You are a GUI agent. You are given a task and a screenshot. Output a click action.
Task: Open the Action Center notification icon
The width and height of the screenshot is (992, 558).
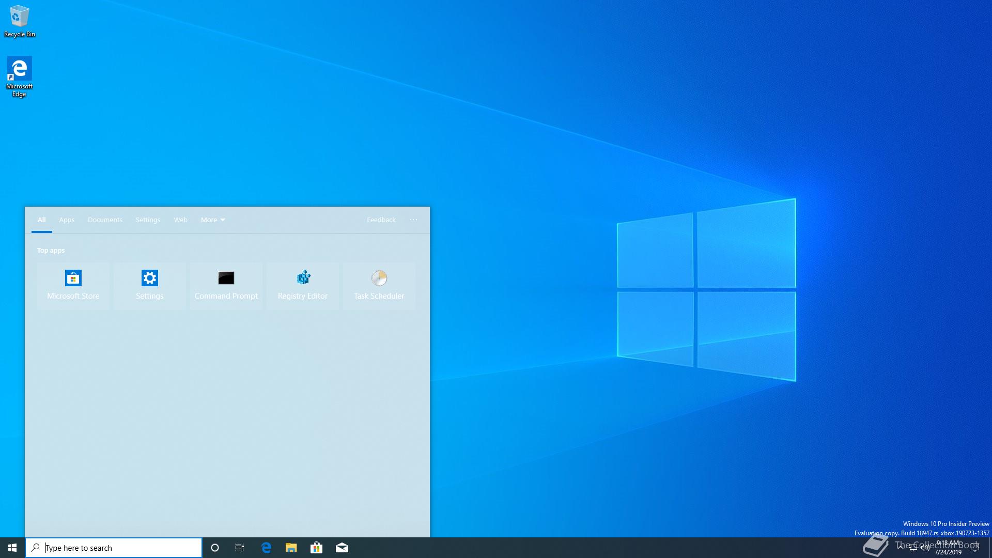(x=975, y=548)
